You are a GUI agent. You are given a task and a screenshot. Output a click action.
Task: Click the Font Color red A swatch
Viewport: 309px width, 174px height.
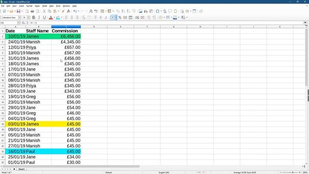[51, 17]
